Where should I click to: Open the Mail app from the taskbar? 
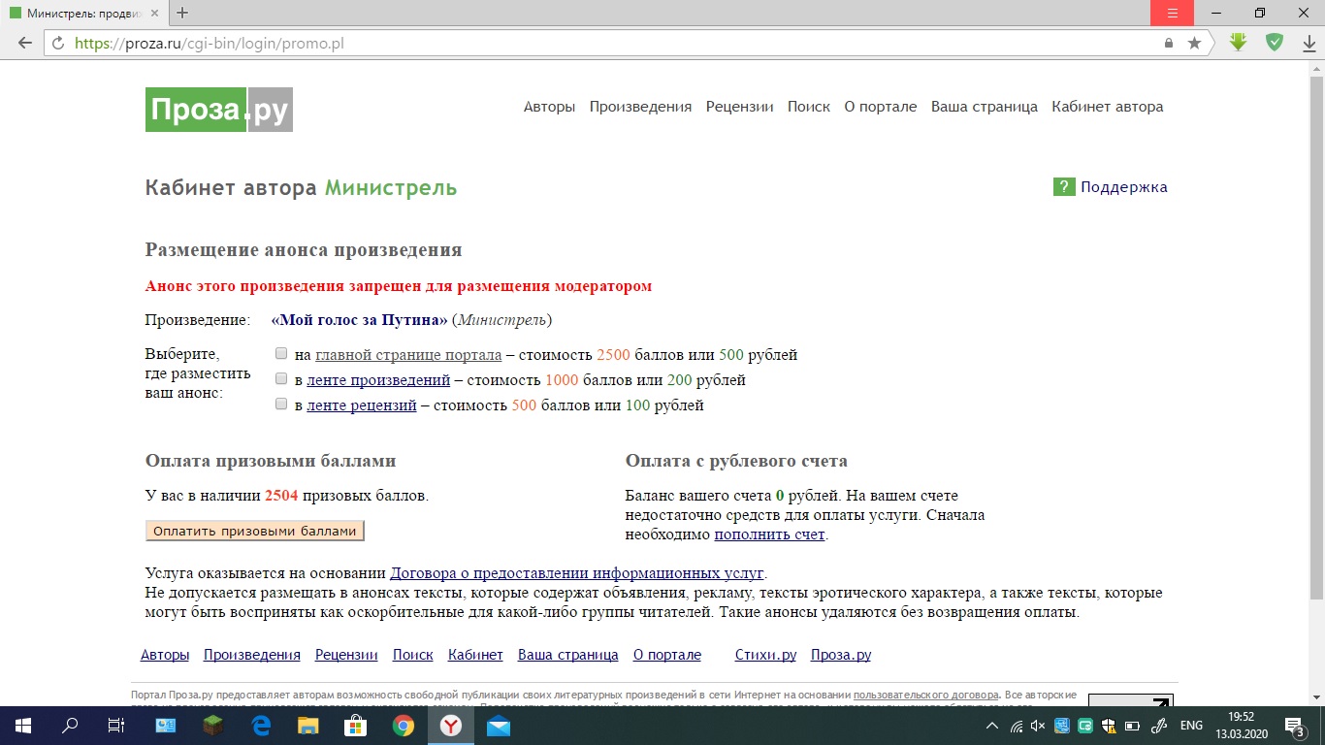point(499,726)
